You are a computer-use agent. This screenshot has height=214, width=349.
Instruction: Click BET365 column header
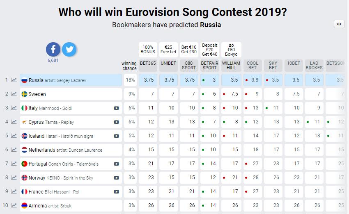coord(148,64)
